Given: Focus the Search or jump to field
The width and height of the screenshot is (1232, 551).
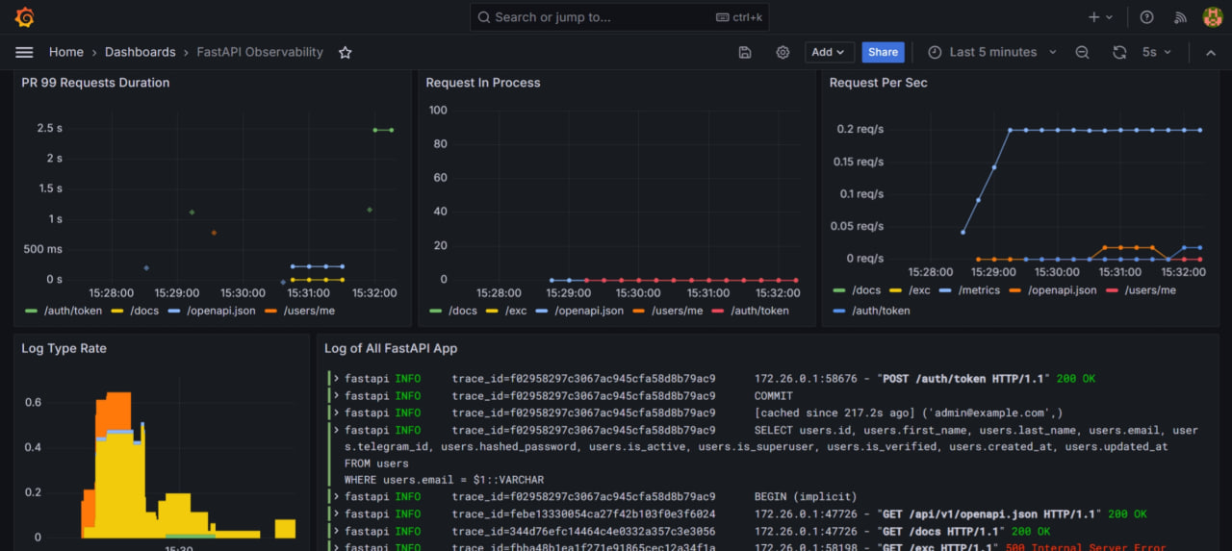Looking at the screenshot, I should pos(620,17).
